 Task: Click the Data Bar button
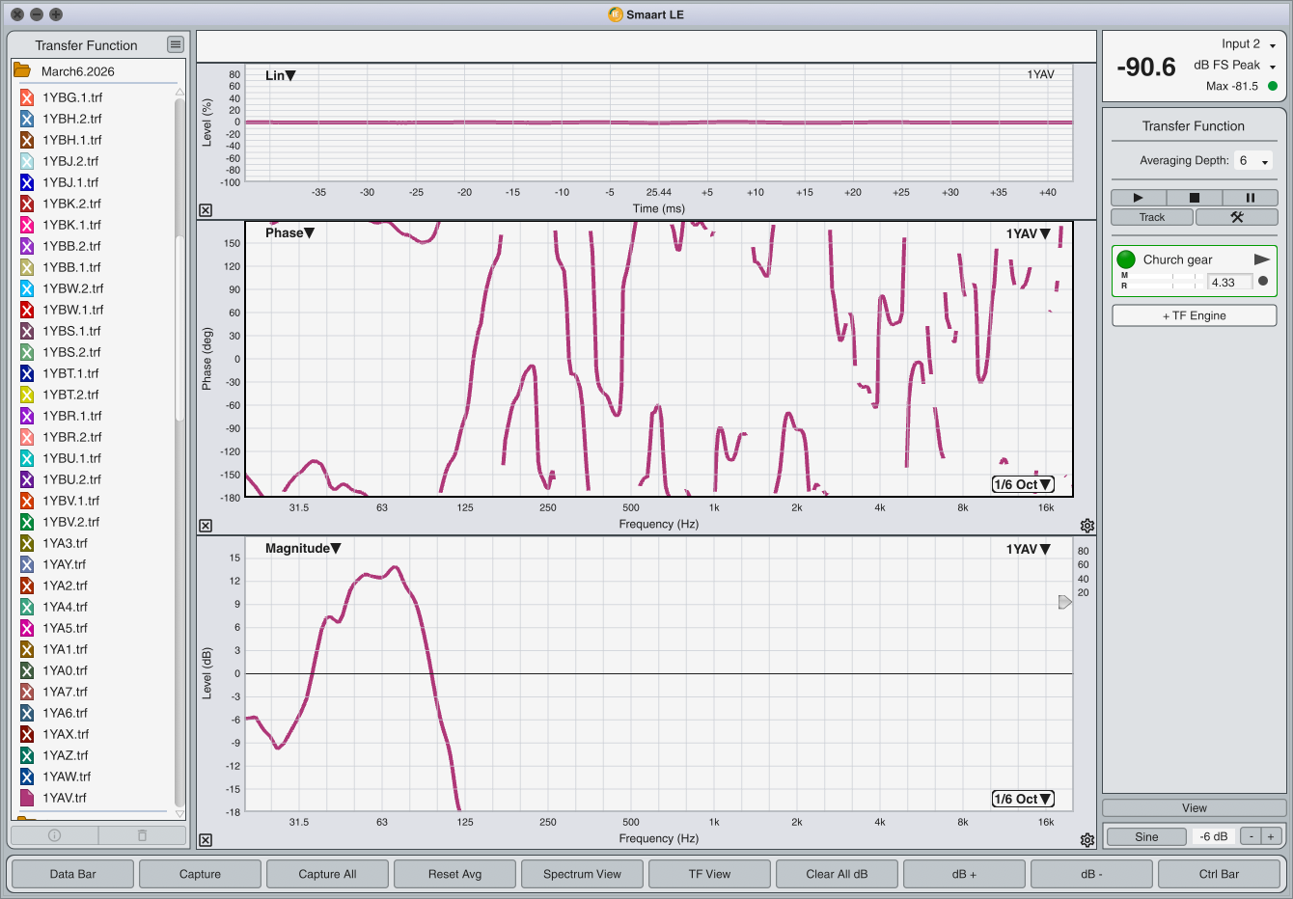pos(73,874)
